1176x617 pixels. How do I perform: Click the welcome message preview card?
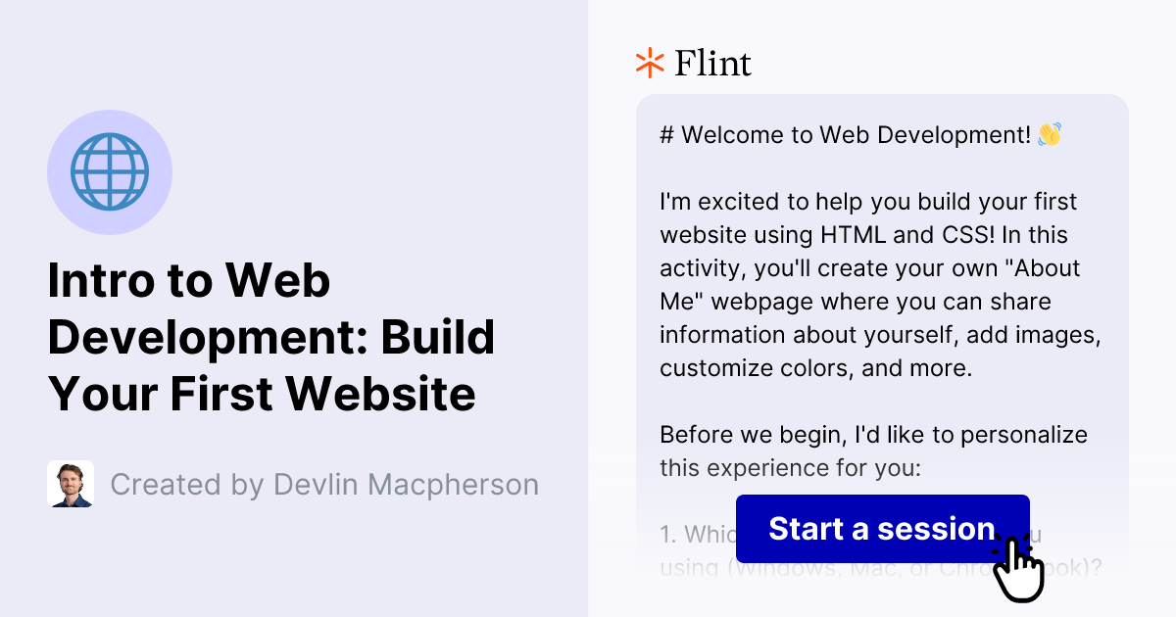pyautogui.click(x=882, y=294)
